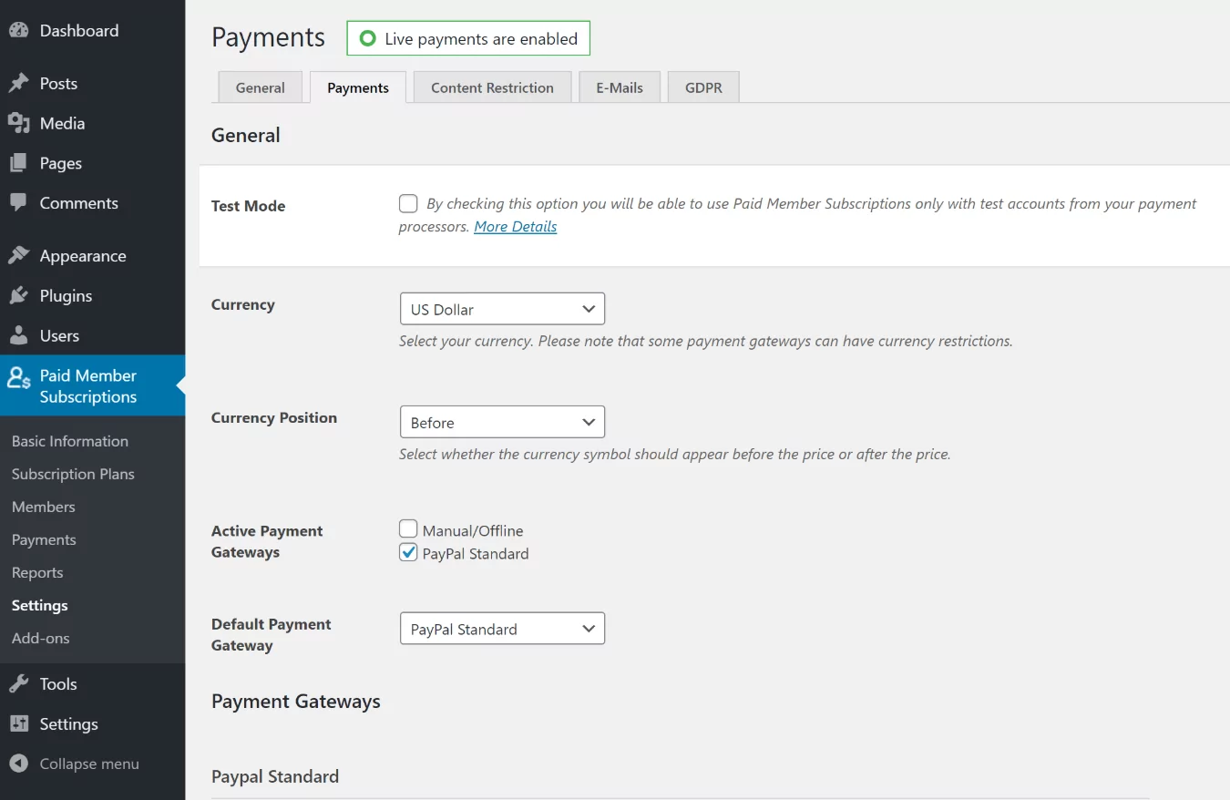The width and height of the screenshot is (1230, 800).
Task: Enable the Test Mode checkbox
Action: click(x=408, y=203)
